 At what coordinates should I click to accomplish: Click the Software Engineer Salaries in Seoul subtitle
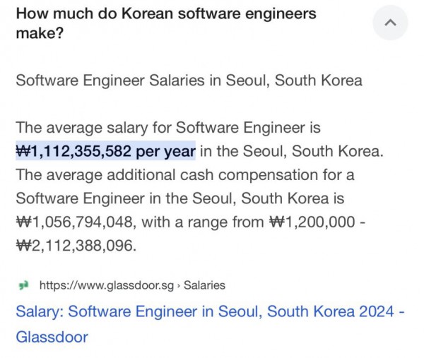coord(189,80)
